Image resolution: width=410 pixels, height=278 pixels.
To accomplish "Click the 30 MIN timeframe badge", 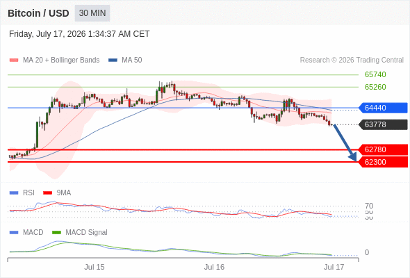I will [92, 13].
